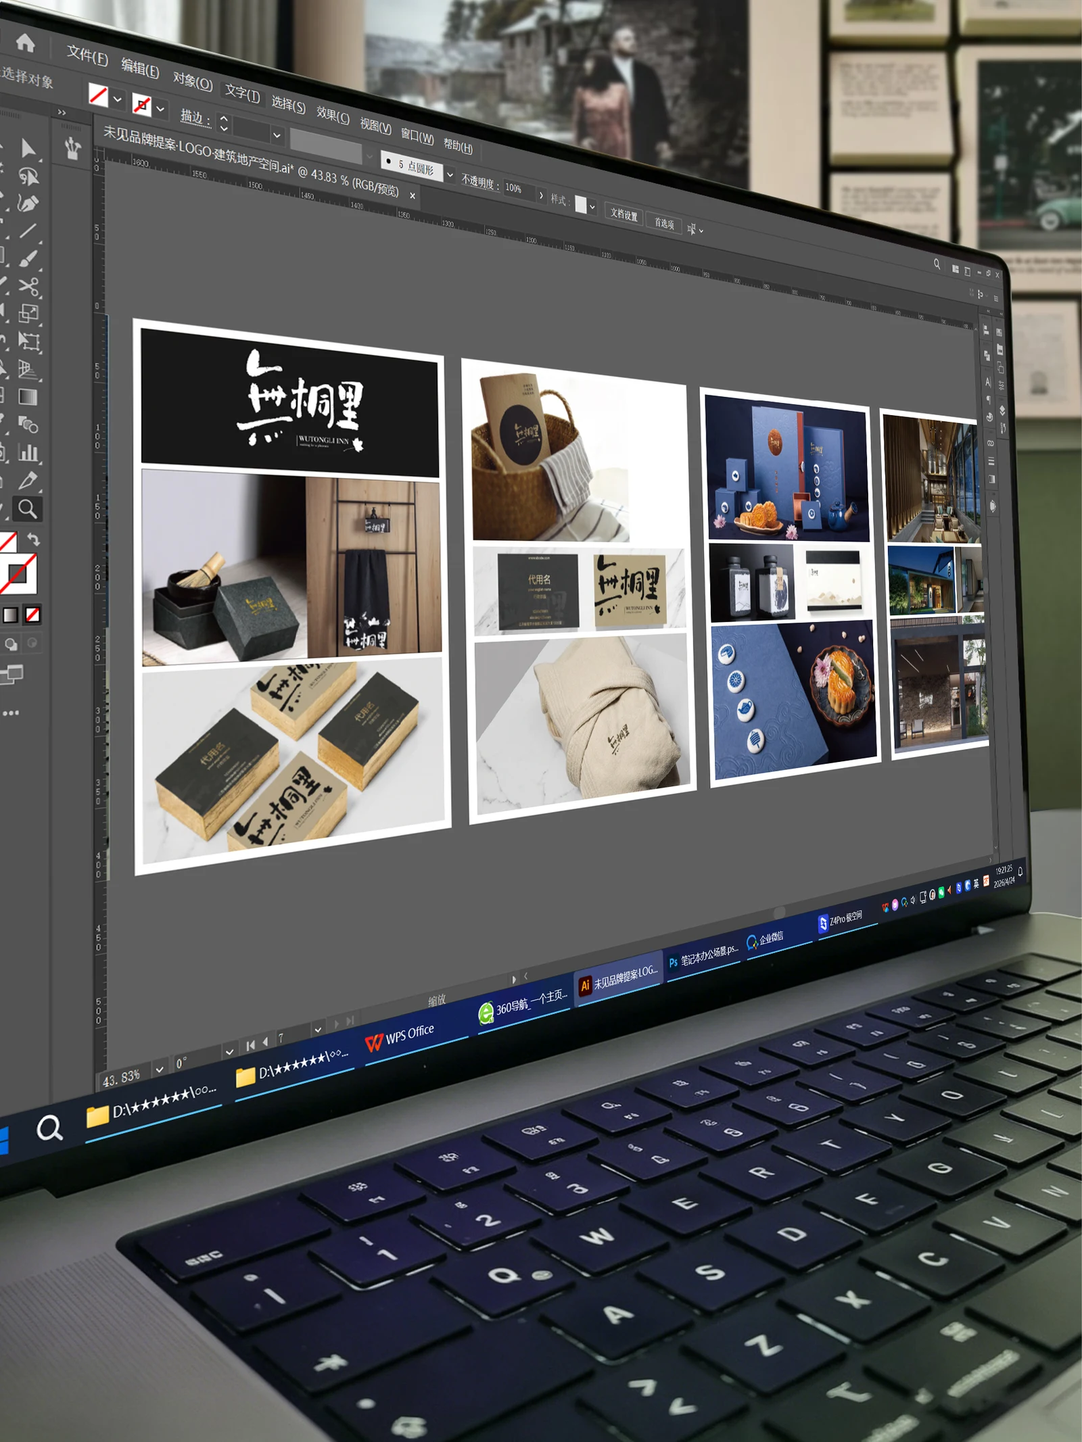
Task: Click the stroke swatch in the control bar
Action: [141, 105]
